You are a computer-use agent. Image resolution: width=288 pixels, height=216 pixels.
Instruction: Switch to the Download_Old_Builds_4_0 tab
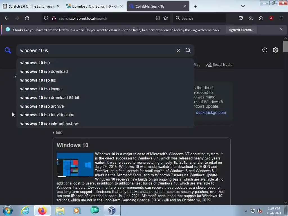[x=95, y=6]
